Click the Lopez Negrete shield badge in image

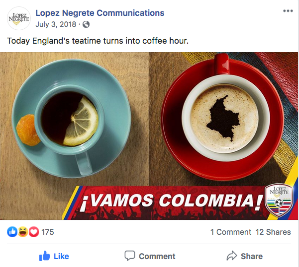(279, 201)
